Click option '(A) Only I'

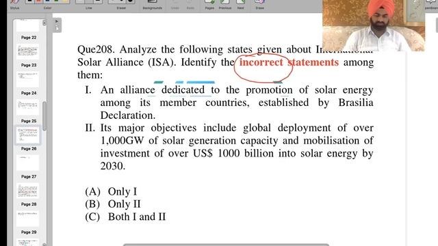[111, 191]
